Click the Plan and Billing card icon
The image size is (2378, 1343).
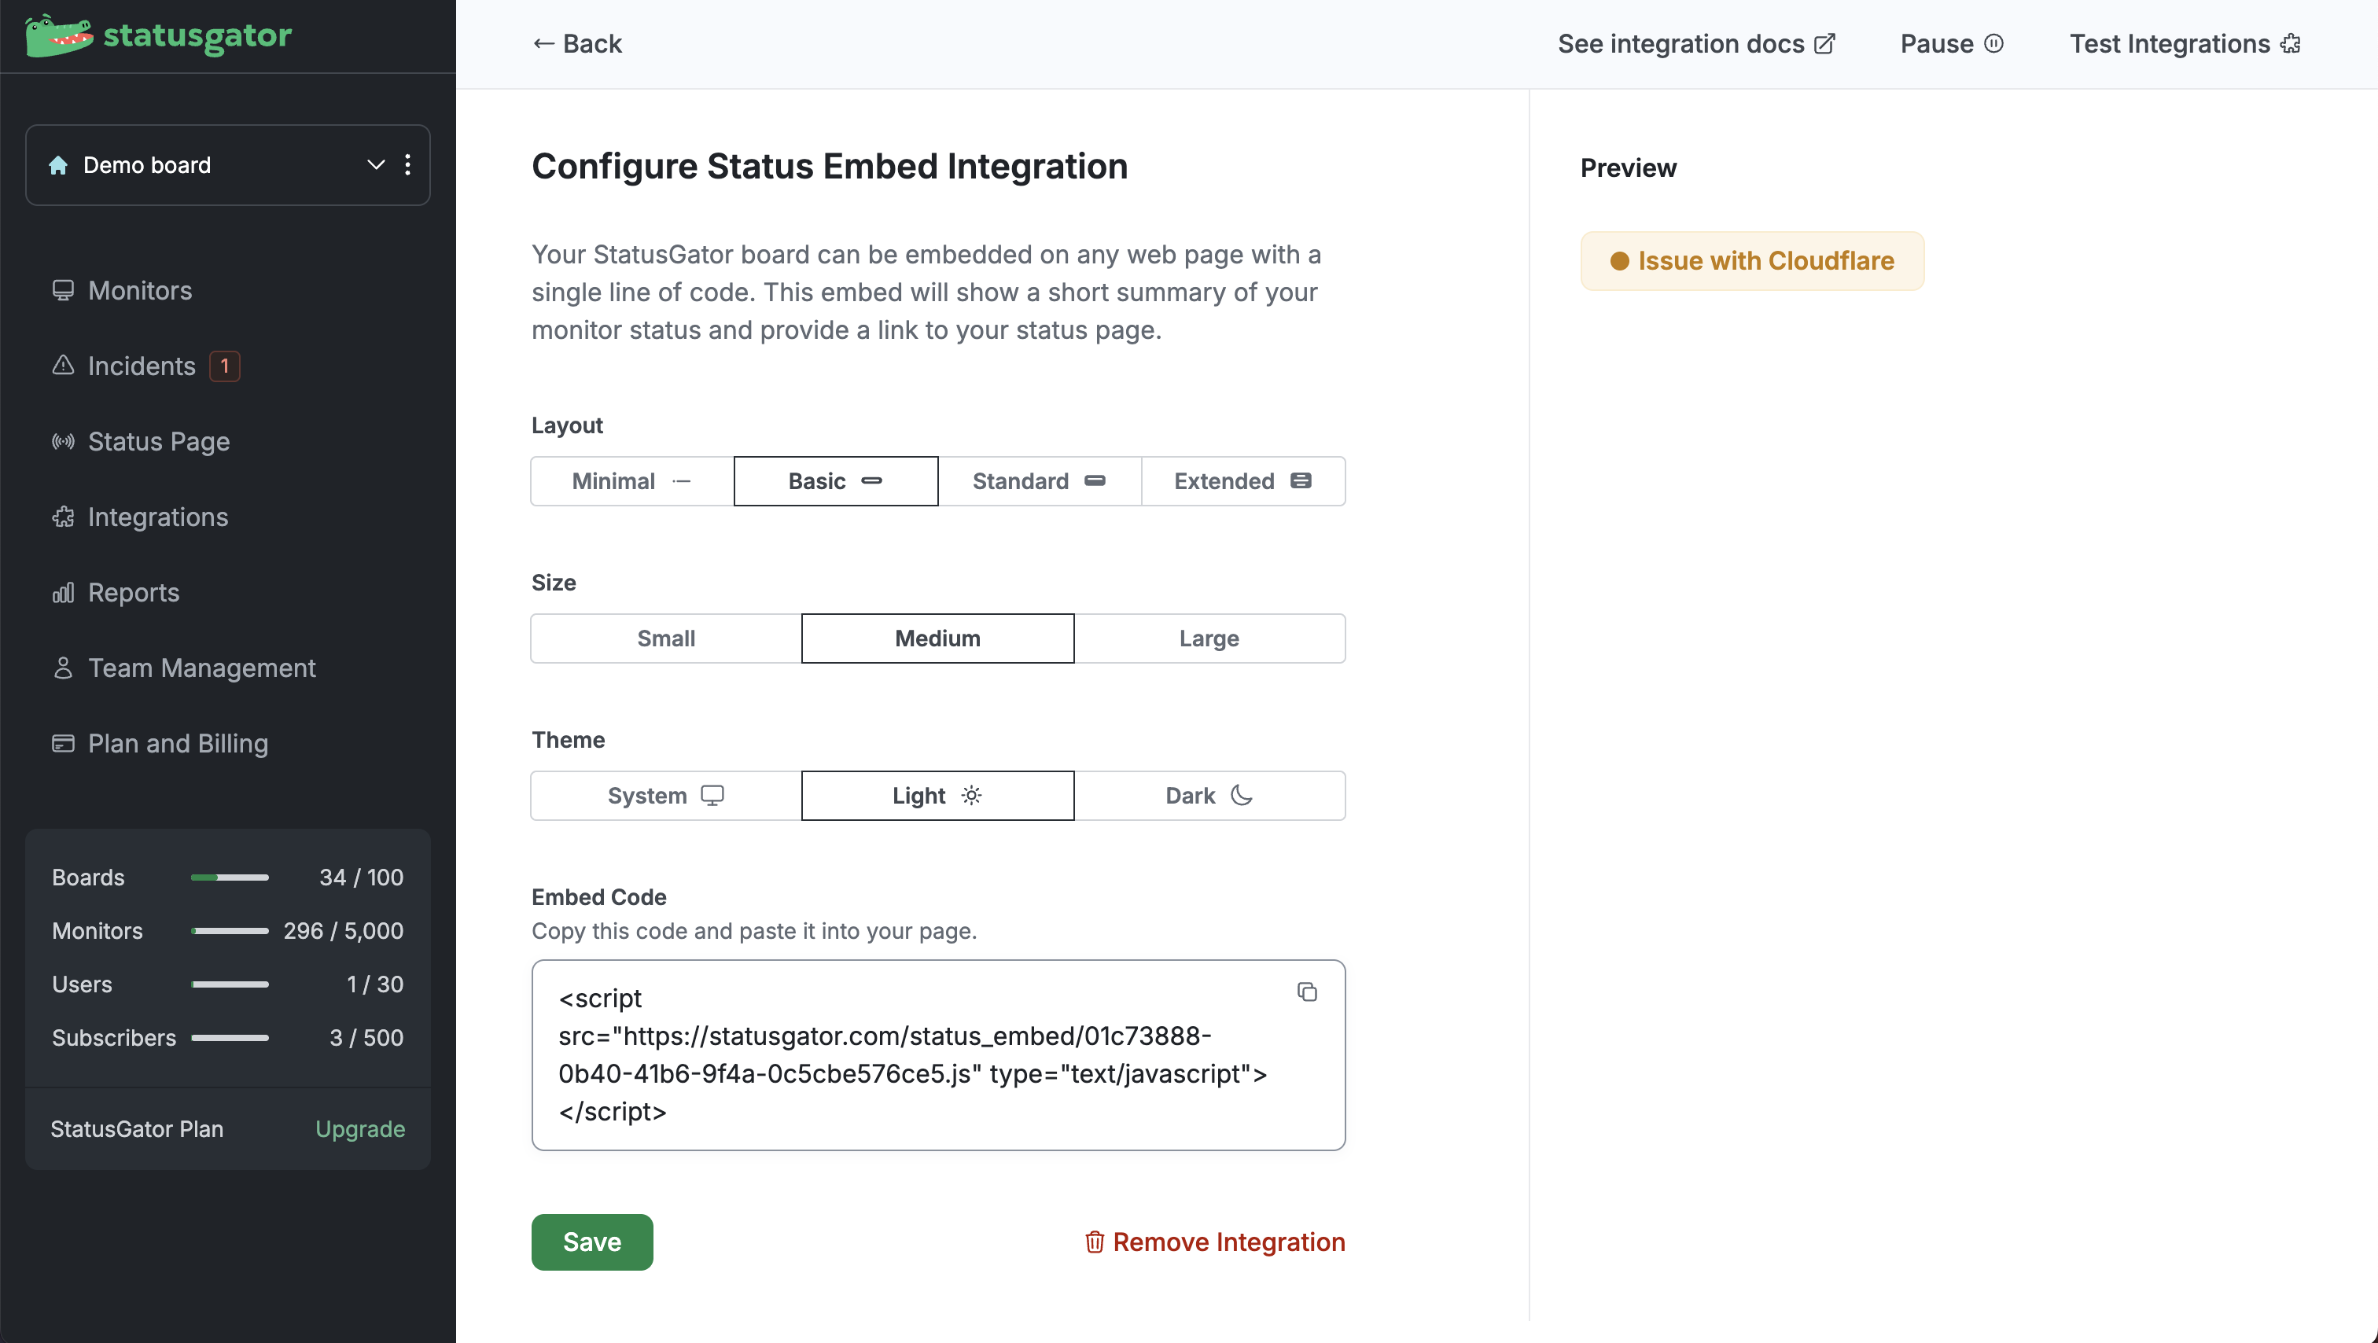click(63, 743)
